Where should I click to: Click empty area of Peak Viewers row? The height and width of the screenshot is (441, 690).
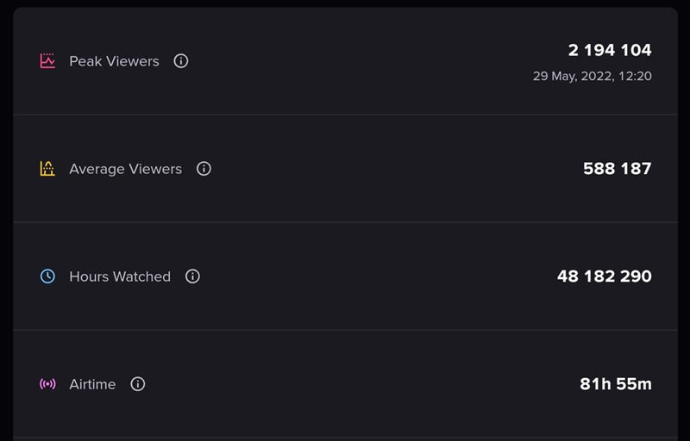pos(352,61)
